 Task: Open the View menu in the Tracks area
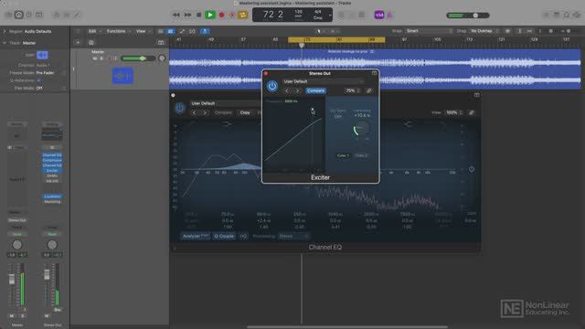141,31
